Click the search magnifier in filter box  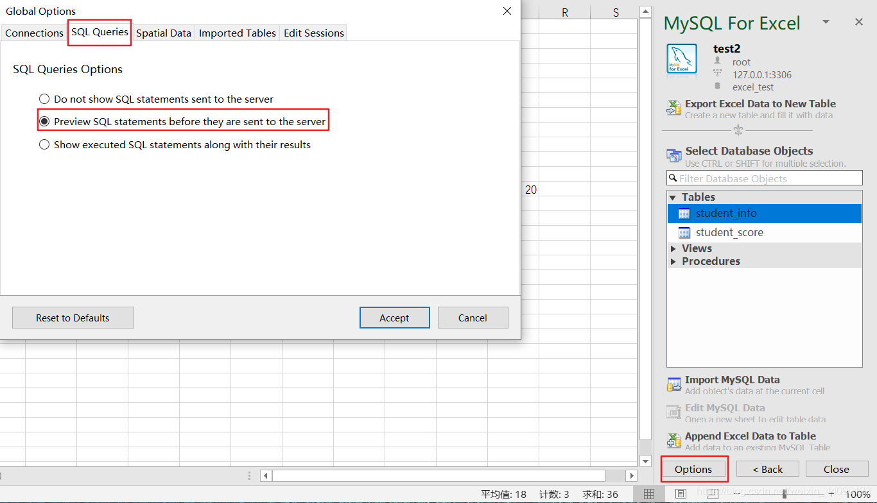point(673,178)
